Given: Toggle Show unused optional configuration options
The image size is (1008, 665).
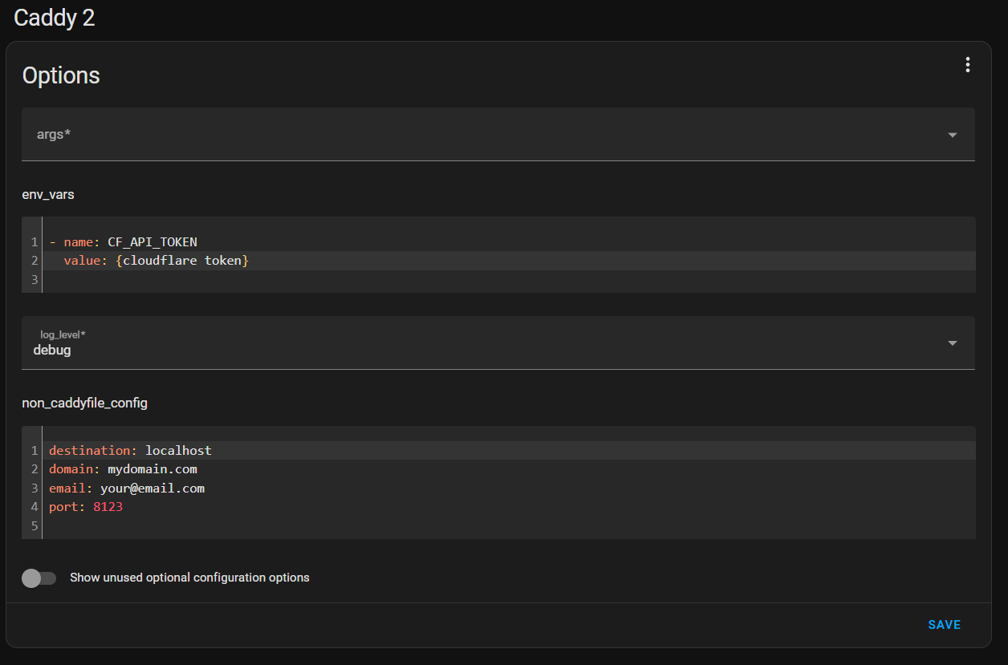Looking at the screenshot, I should point(39,578).
